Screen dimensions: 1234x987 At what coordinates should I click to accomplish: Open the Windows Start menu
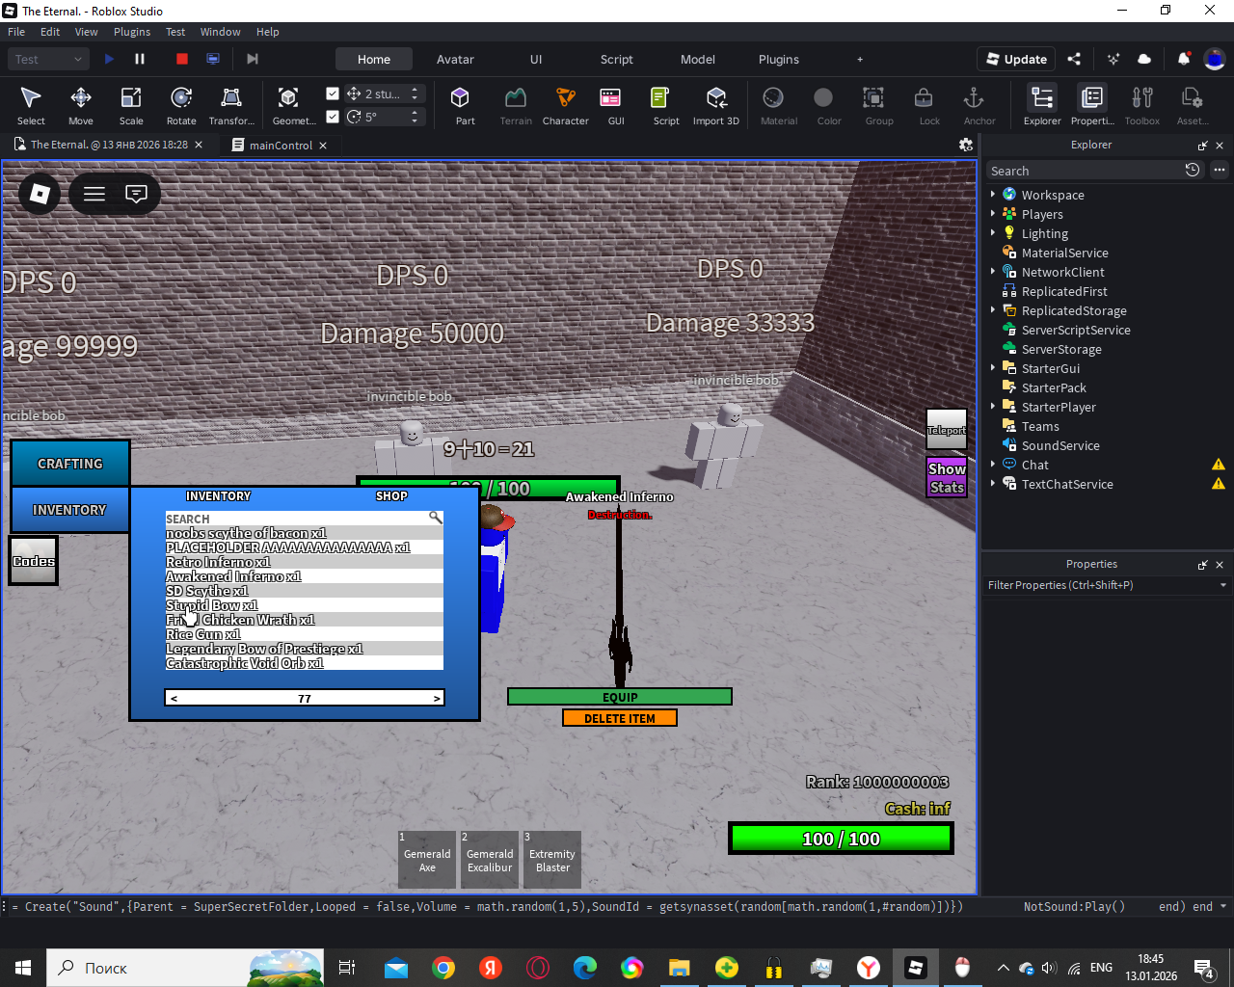tap(23, 968)
